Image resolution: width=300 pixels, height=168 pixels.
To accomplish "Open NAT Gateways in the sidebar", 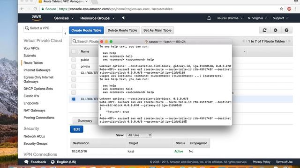I will [34, 111].
